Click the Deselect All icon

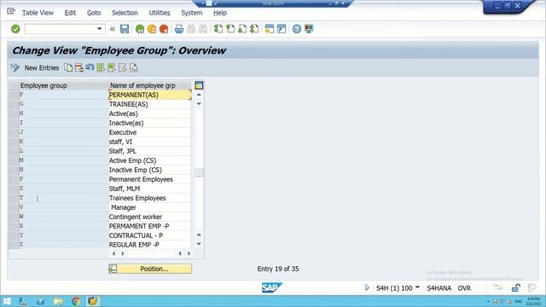click(x=123, y=67)
